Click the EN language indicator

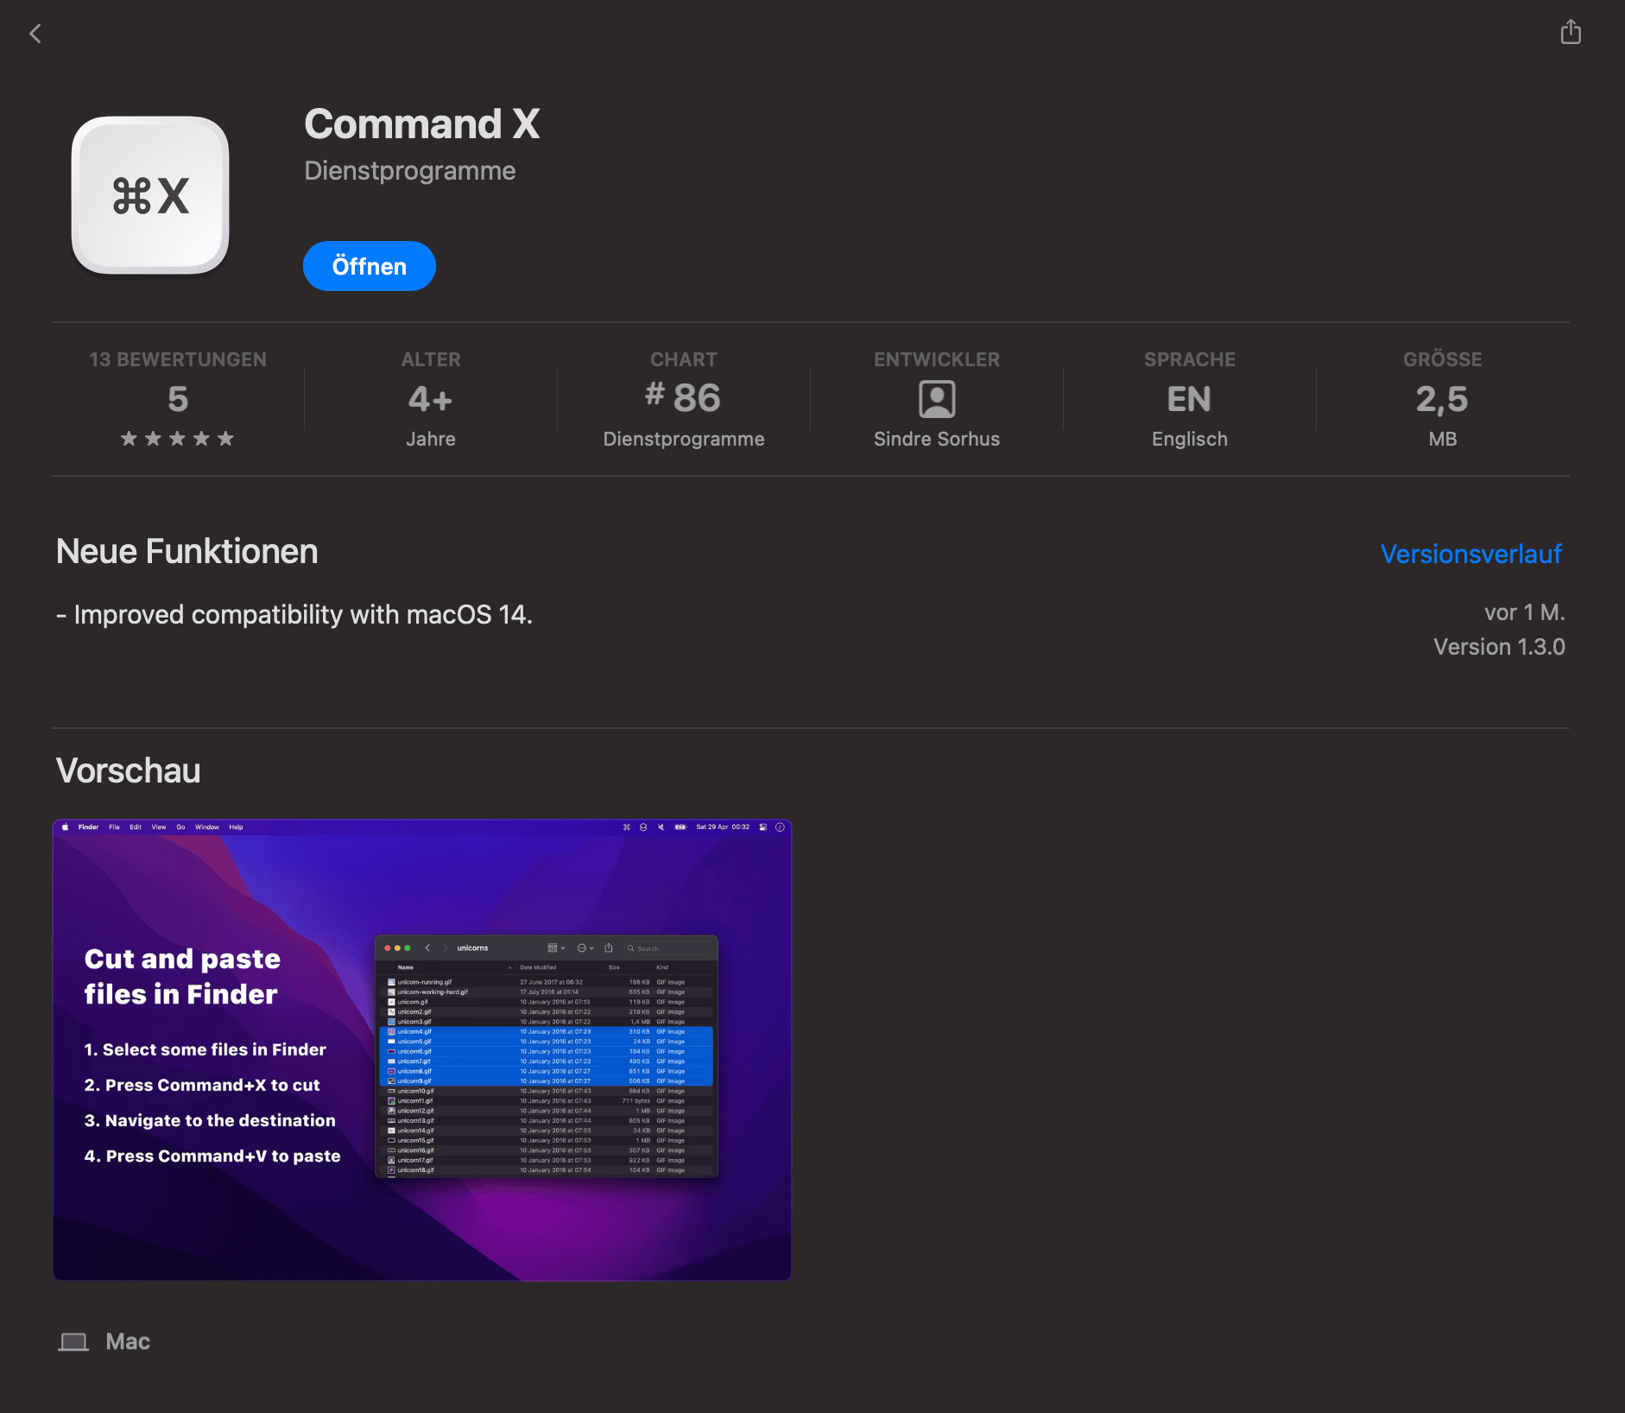point(1189,399)
